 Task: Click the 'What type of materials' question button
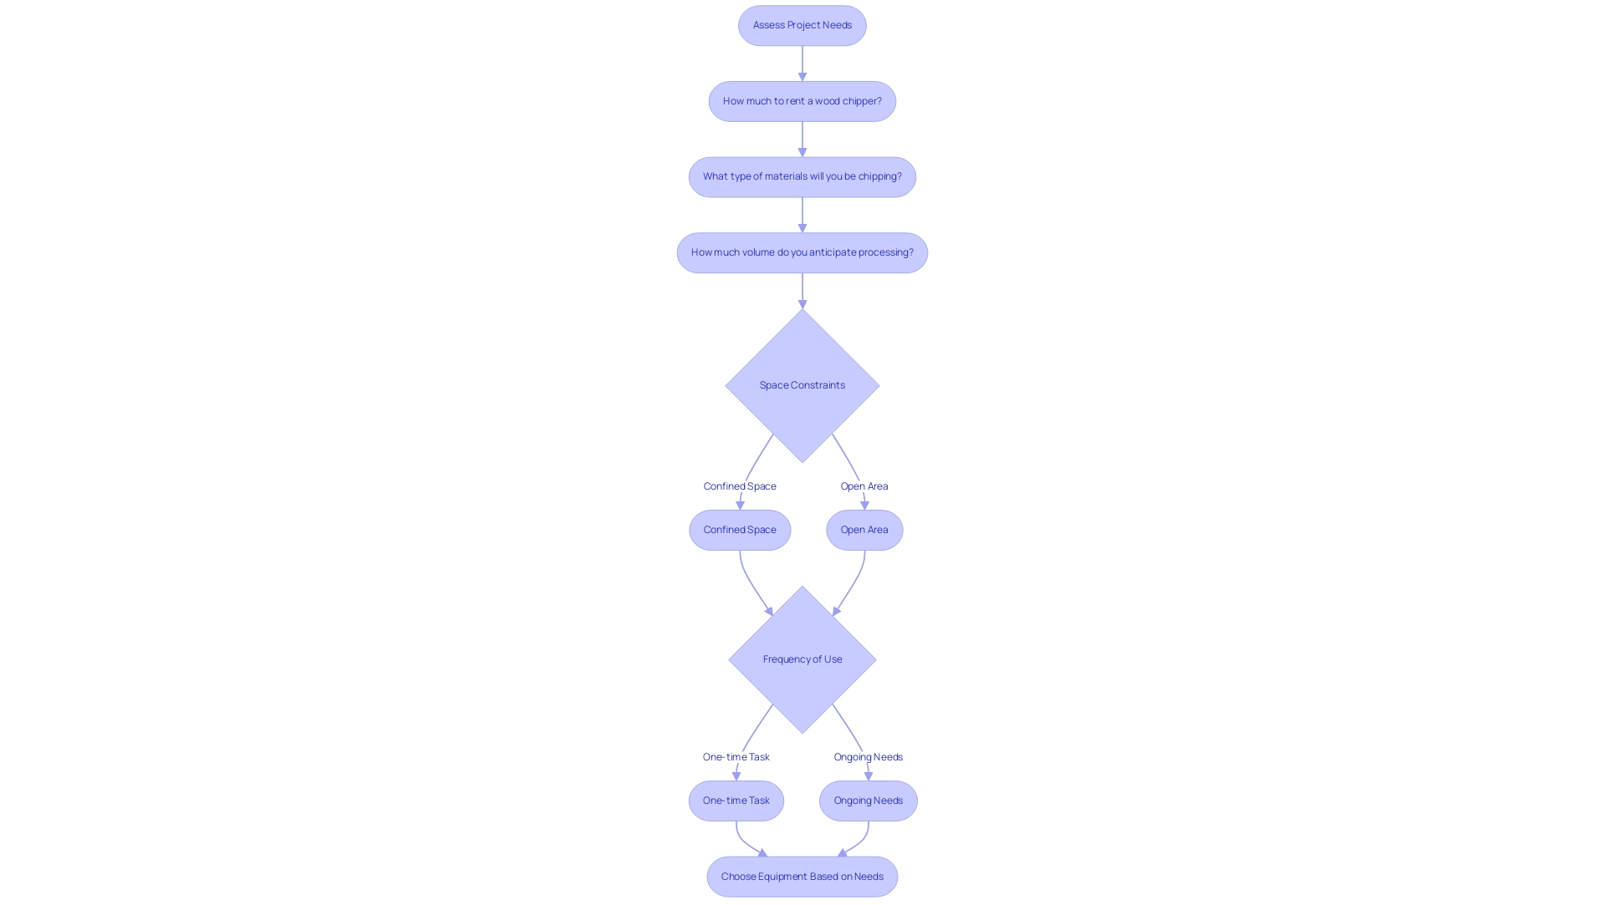pyautogui.click(x=802, y=176)
